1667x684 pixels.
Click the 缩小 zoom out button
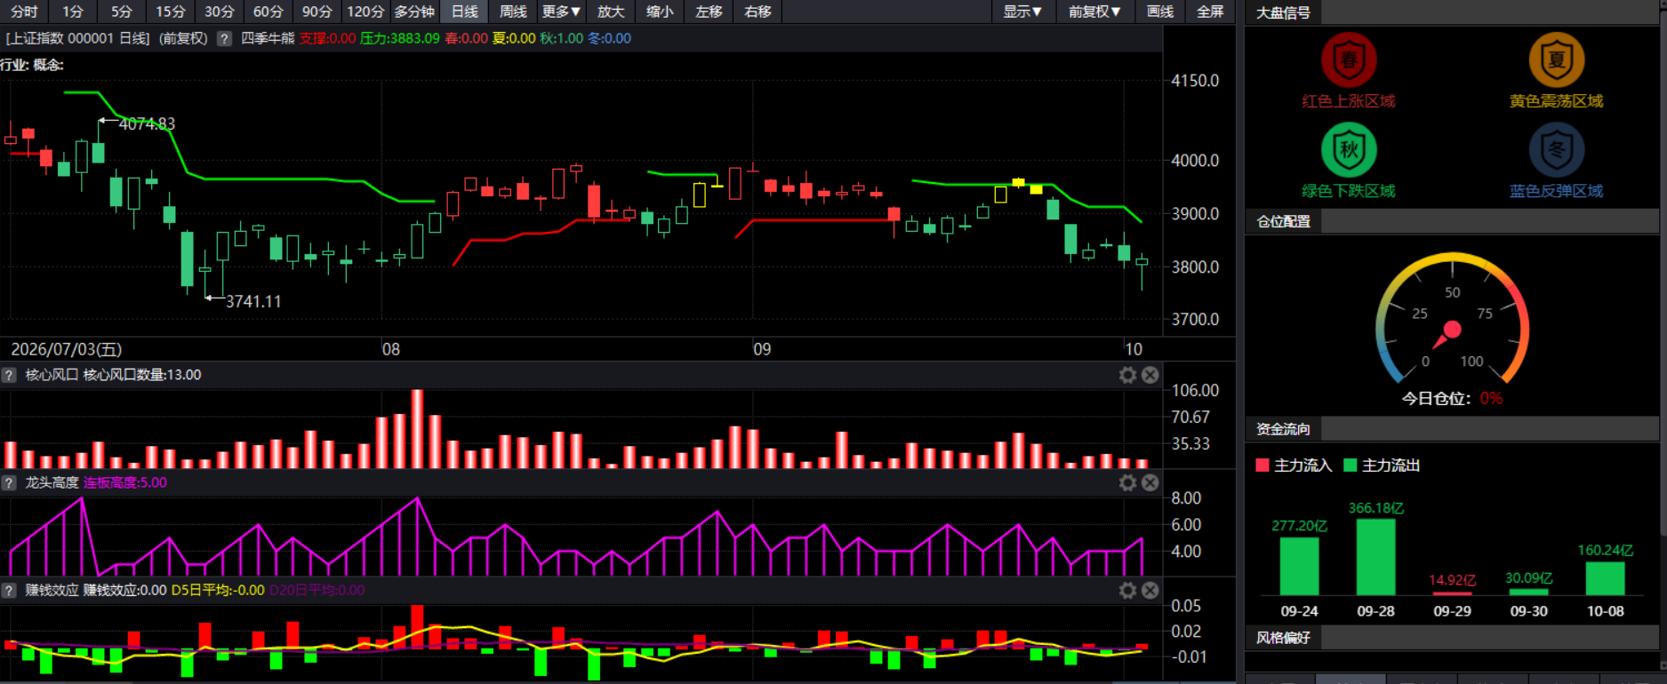[660, 12]
